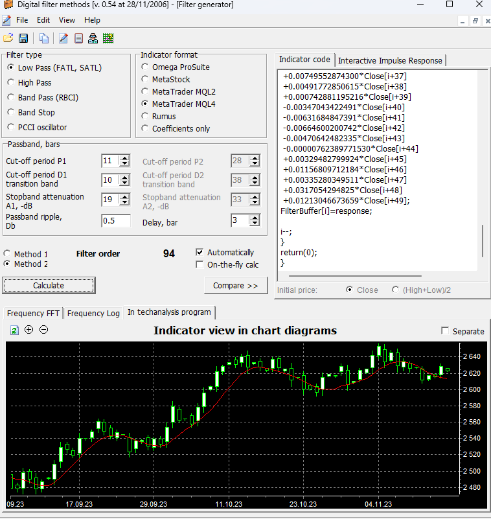Image resolution: width=491 pixels, height=519 pixels.
Task: Switch to Interactive Impulse Response tab
Action: [390, 60]
